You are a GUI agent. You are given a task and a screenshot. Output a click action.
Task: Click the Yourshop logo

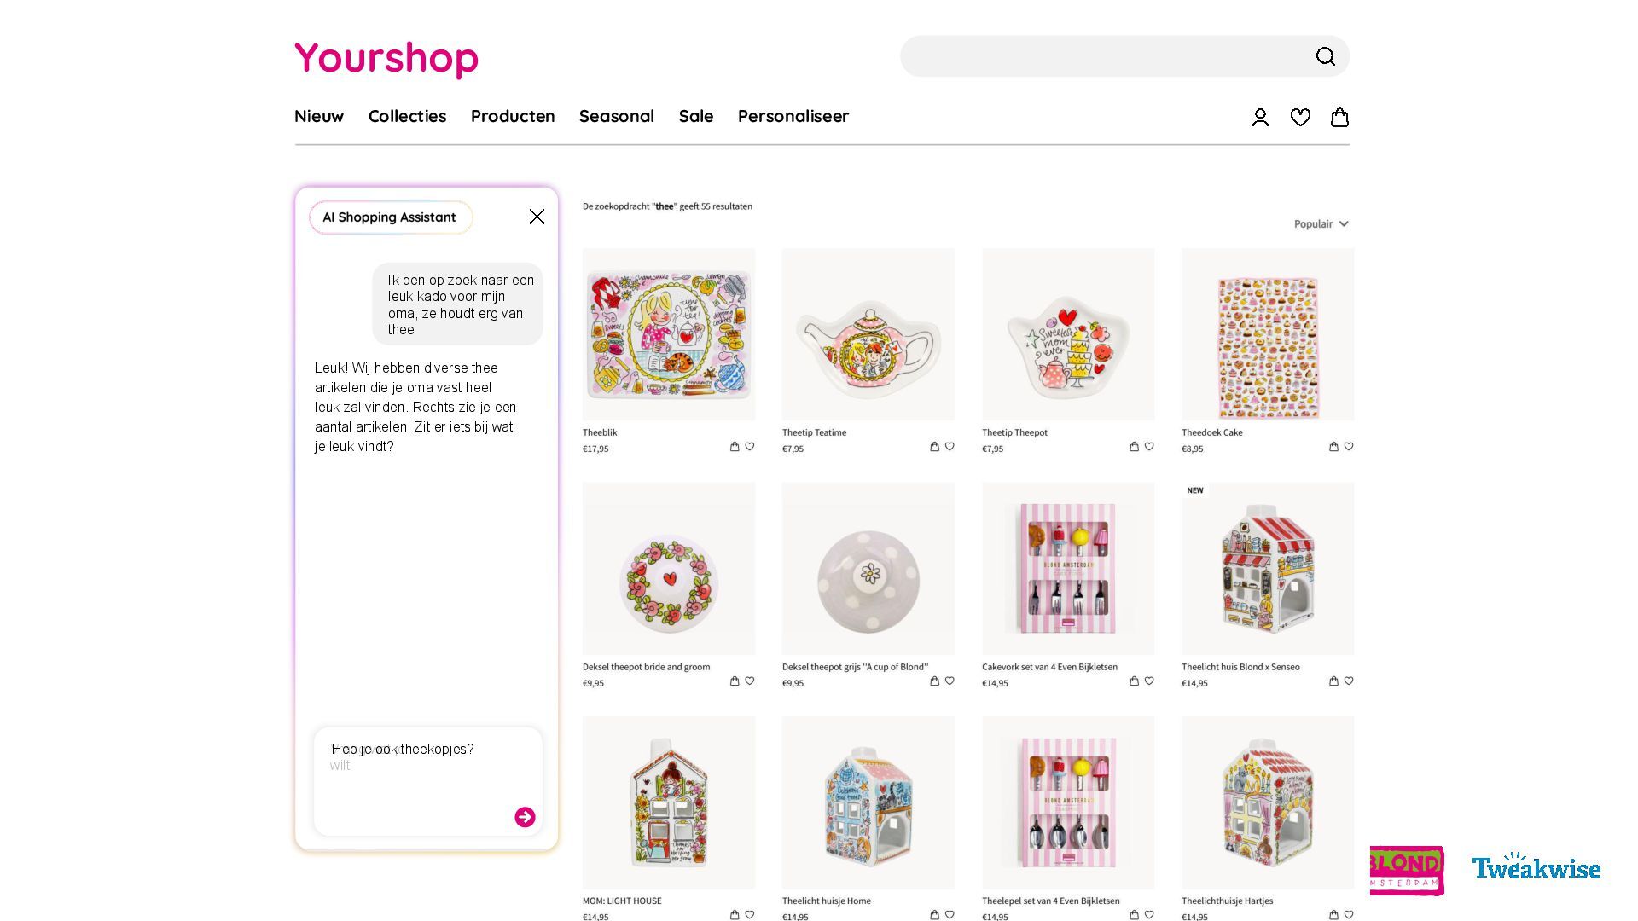click(386, 59)
